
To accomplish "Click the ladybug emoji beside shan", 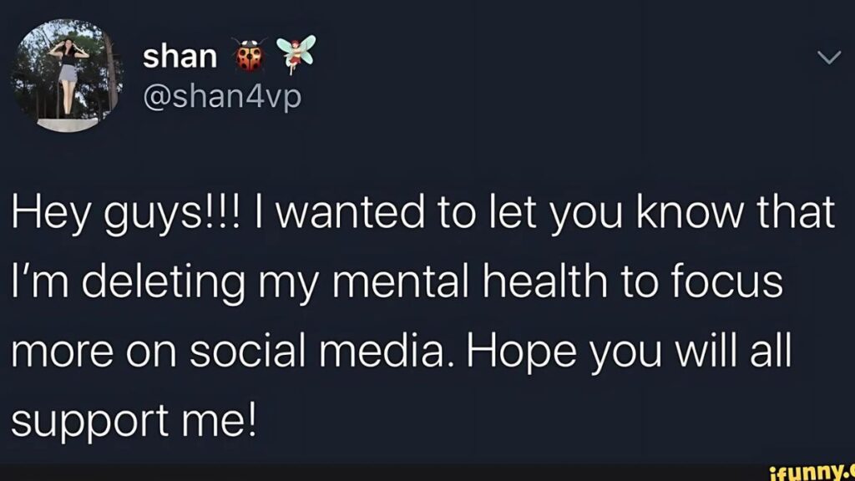I will point(250,54).
